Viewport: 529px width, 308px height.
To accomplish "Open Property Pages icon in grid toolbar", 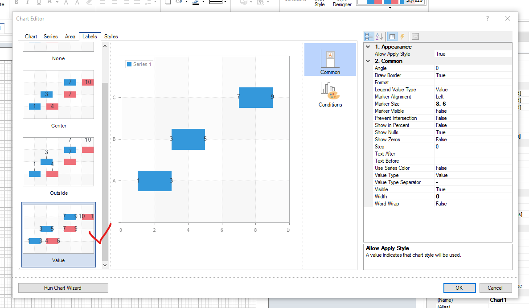I will [415, 37].
